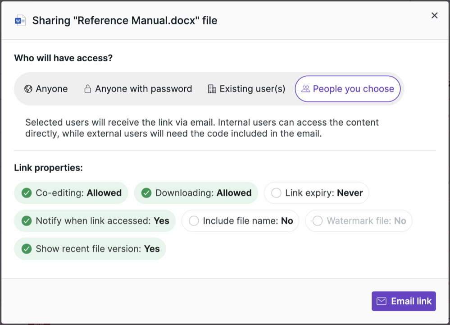Click the green checkmark on Downloading
This screenshot has height=325, width=450.
146,192
